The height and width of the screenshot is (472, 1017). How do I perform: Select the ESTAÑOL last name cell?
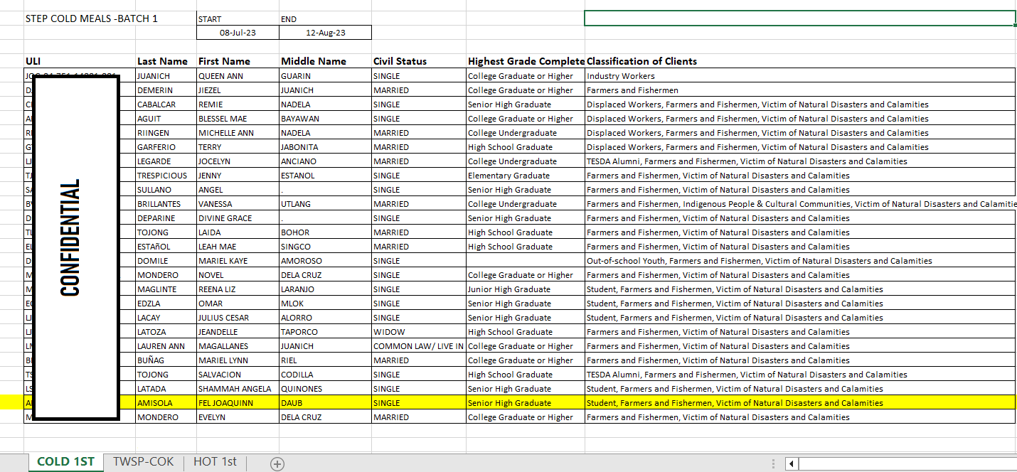[166, 247]
